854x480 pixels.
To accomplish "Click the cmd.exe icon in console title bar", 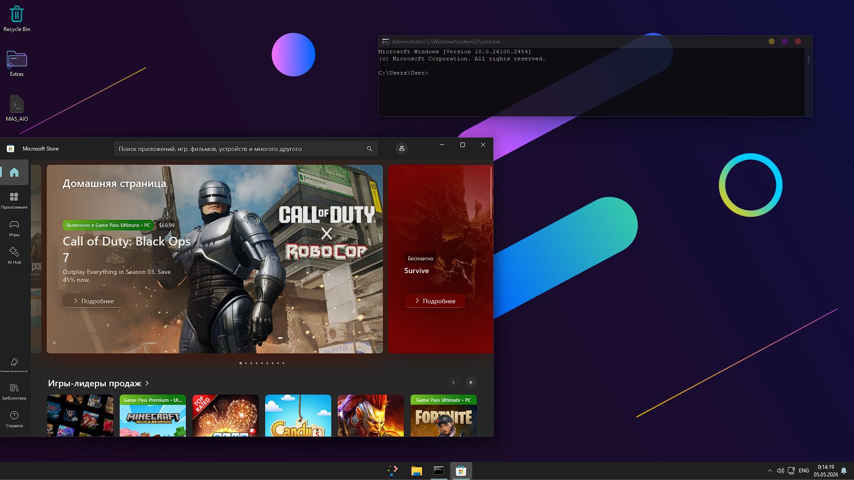I will click(385, 41).
